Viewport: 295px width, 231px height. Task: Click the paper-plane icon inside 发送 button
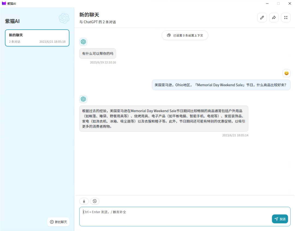point(276,219)
